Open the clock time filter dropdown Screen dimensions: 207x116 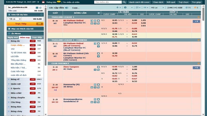click(x=128, y=8)
